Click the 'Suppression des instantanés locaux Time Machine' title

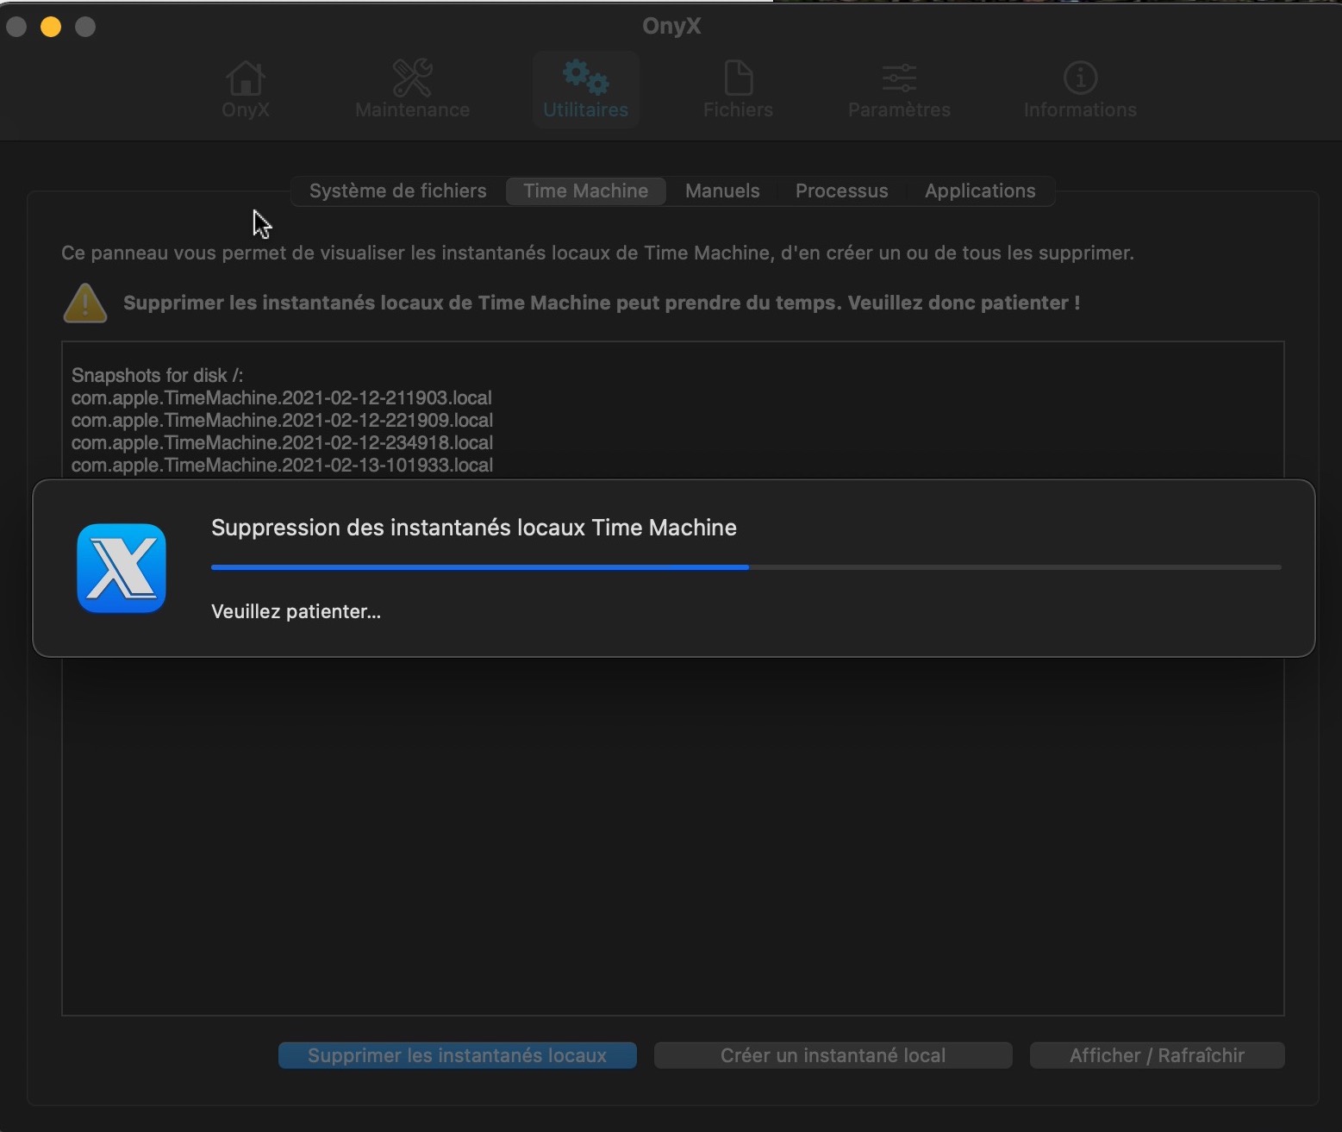pos(474,528)
